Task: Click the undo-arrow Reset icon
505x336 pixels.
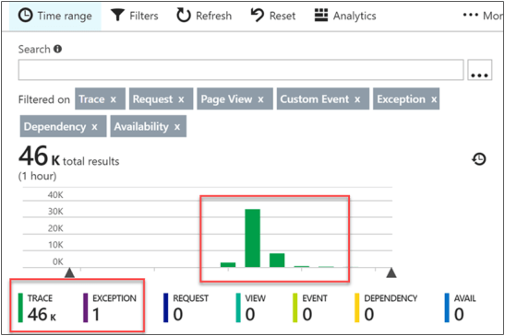Action: 257,15
